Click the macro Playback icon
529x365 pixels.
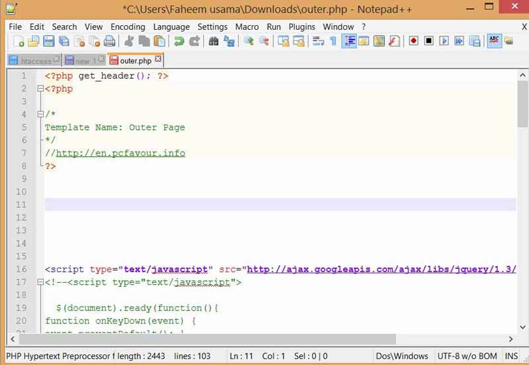tap(444, 41)
